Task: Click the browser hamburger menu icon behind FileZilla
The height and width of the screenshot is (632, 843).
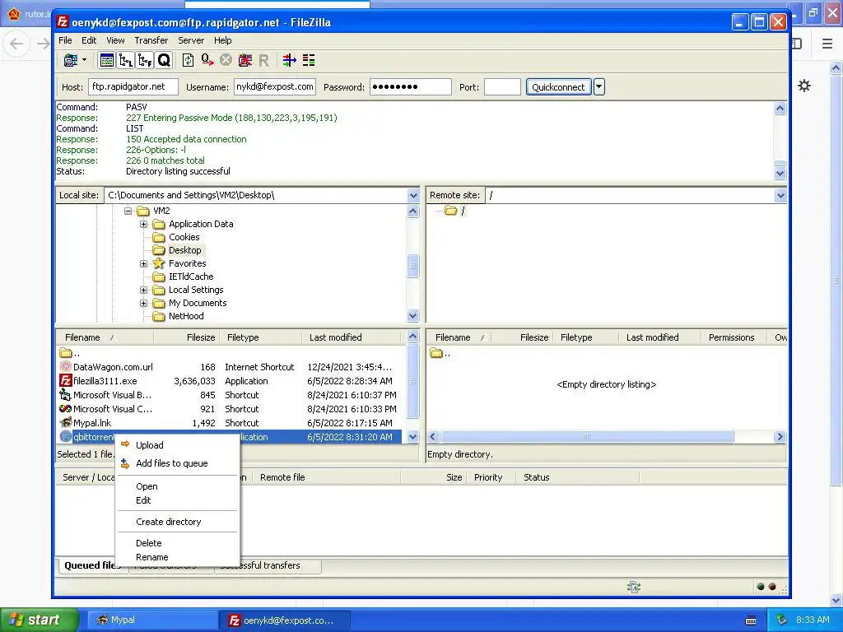Action: pyautogui.click(x=827, y=44)
